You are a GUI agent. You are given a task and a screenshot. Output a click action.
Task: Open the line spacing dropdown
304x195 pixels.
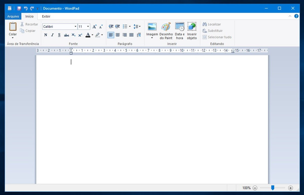(137, 26)
